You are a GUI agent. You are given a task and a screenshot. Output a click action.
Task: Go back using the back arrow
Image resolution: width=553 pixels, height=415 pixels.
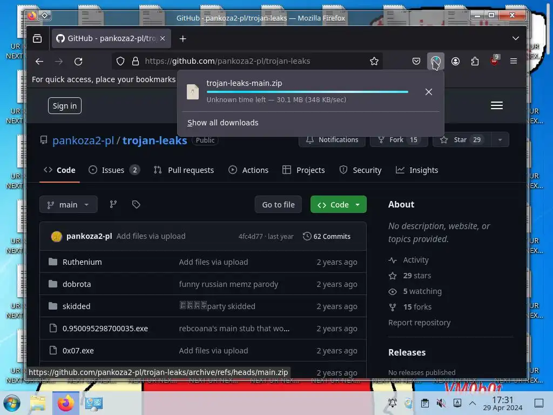click(x=39, y=62)
